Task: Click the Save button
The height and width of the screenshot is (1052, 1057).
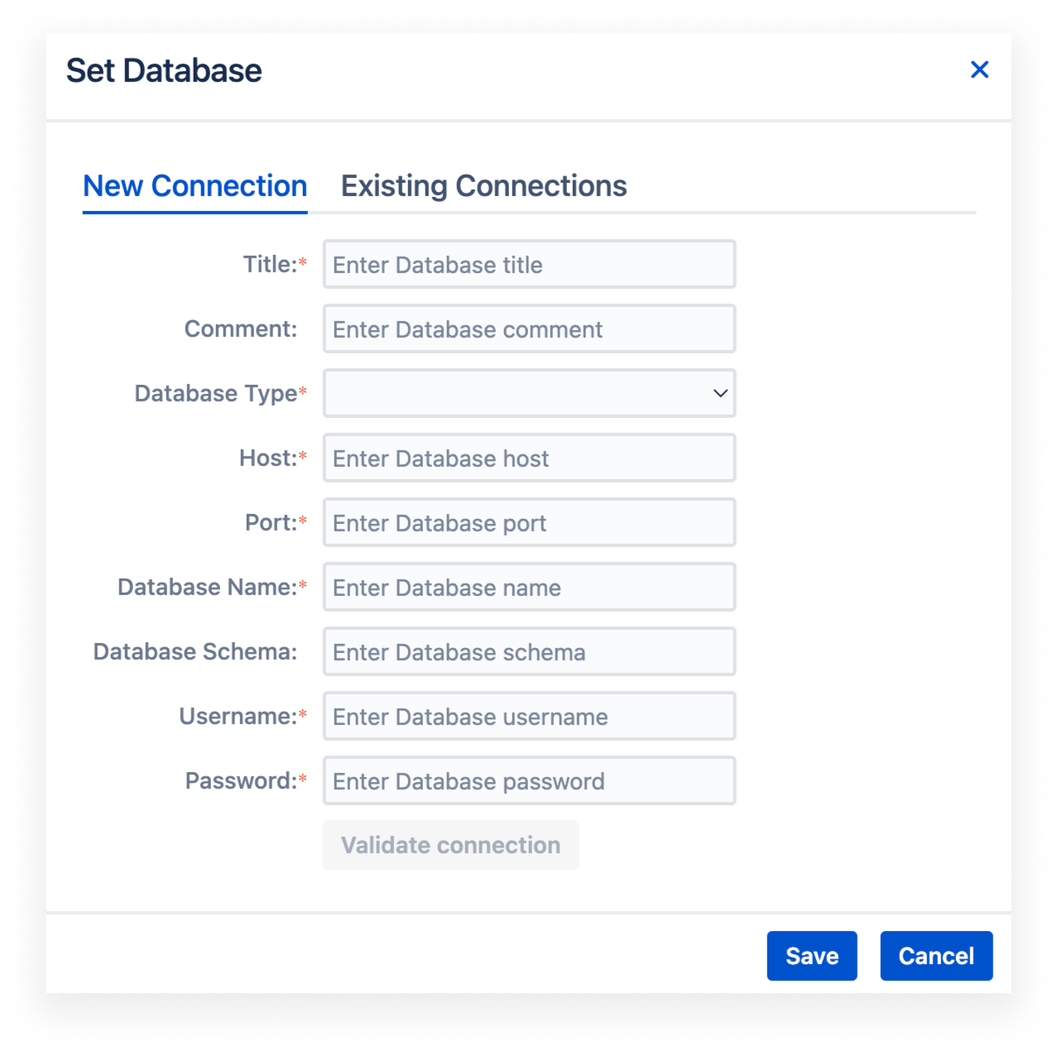Action: pyautogui.click(x=811, y=955)
